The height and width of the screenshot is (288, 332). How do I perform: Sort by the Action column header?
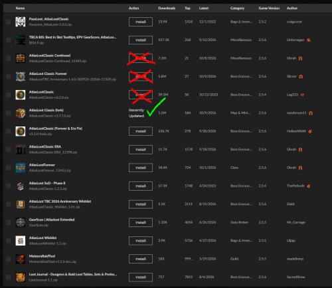(133, 8)
